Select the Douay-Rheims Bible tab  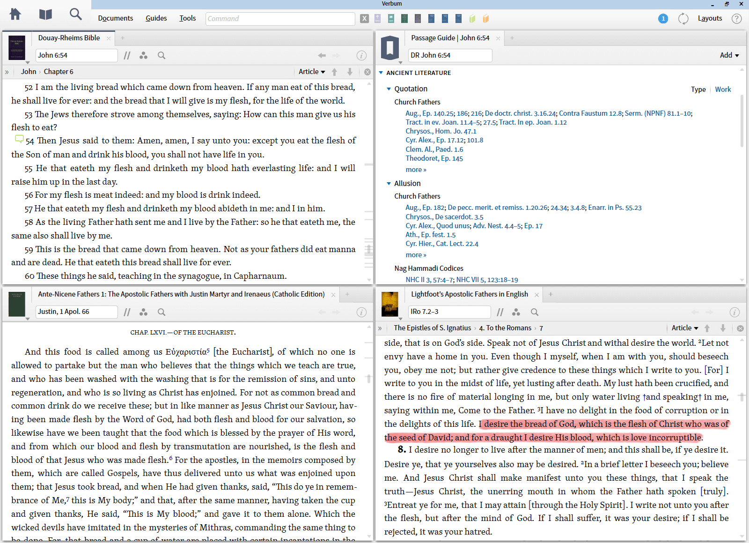[69, 38]
